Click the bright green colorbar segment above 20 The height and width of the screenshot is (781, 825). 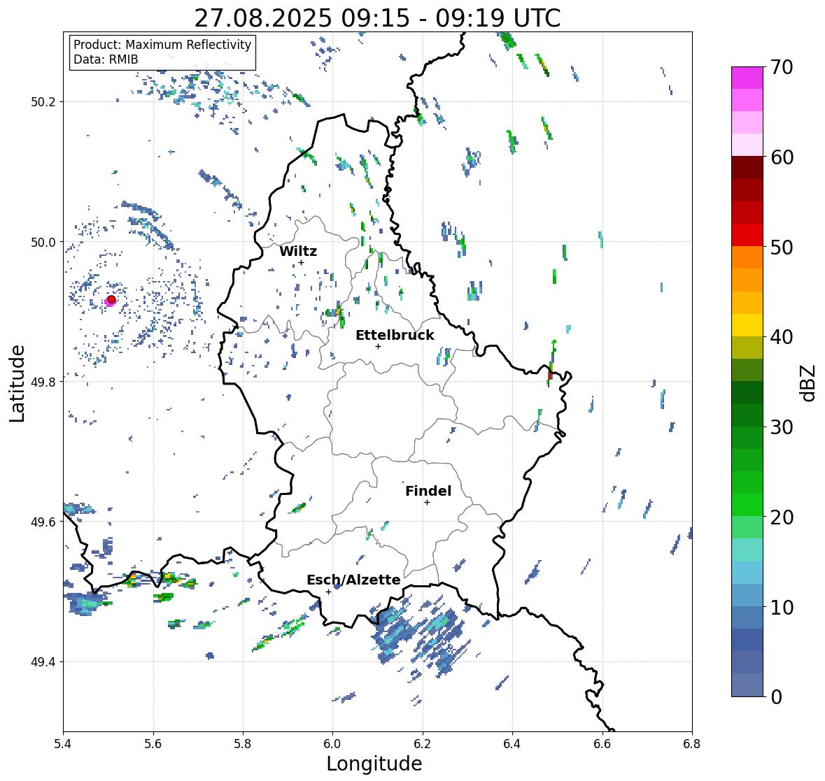pyautogui.click(x=747, y=505)
